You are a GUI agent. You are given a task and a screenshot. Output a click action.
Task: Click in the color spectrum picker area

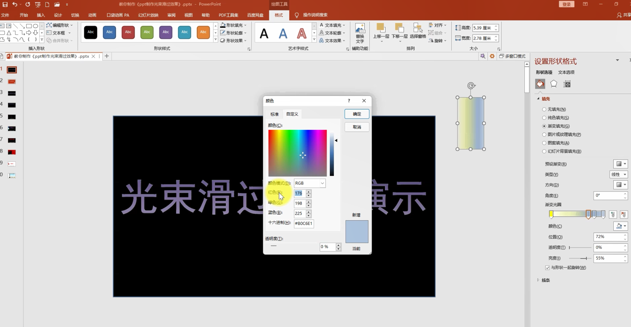tap(297, 153)
